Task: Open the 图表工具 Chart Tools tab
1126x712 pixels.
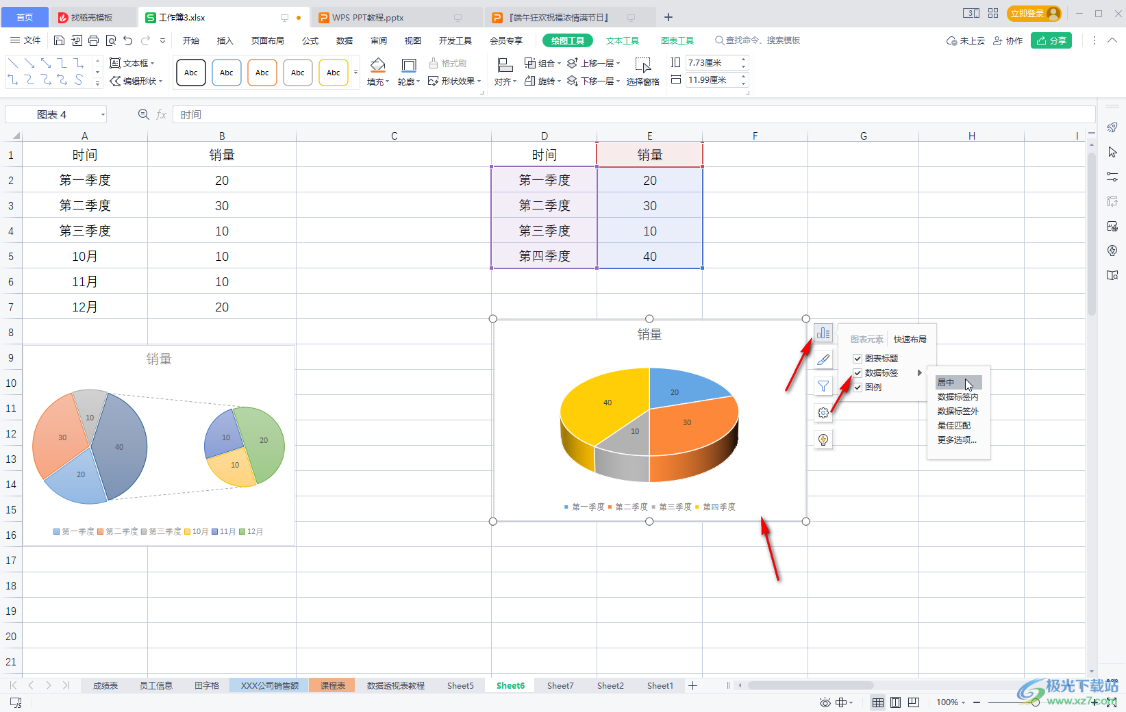Action: 677,40
